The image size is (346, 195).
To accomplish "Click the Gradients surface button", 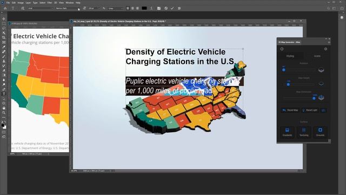I will 287,132.
